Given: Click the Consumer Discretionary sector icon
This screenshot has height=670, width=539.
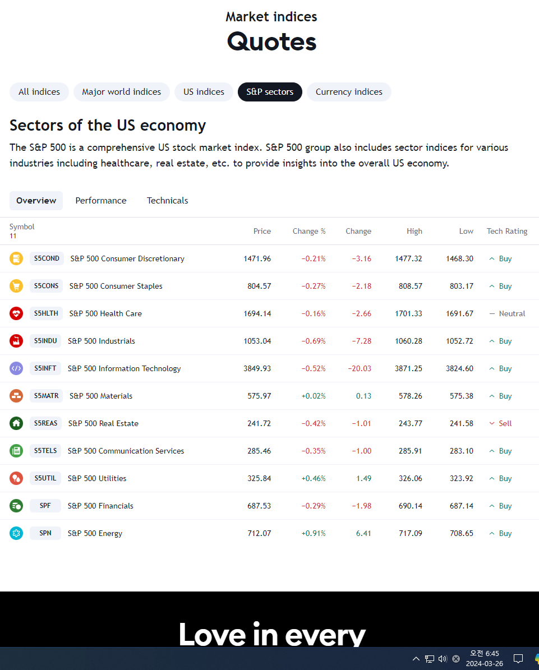Looking at the screenshot, I should (x=16, y=258).
